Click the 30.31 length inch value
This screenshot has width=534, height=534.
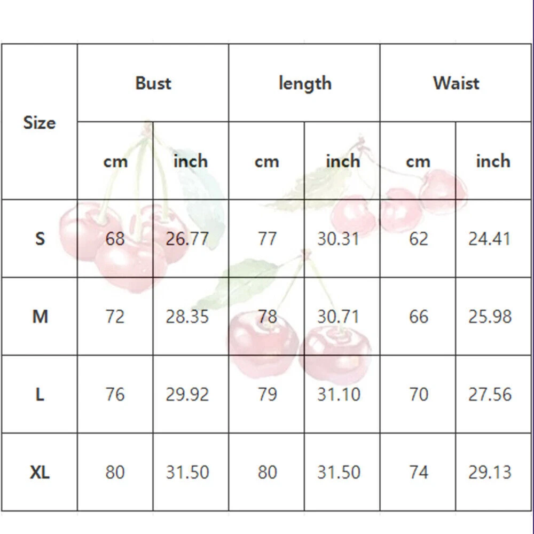tap(338, 238)
